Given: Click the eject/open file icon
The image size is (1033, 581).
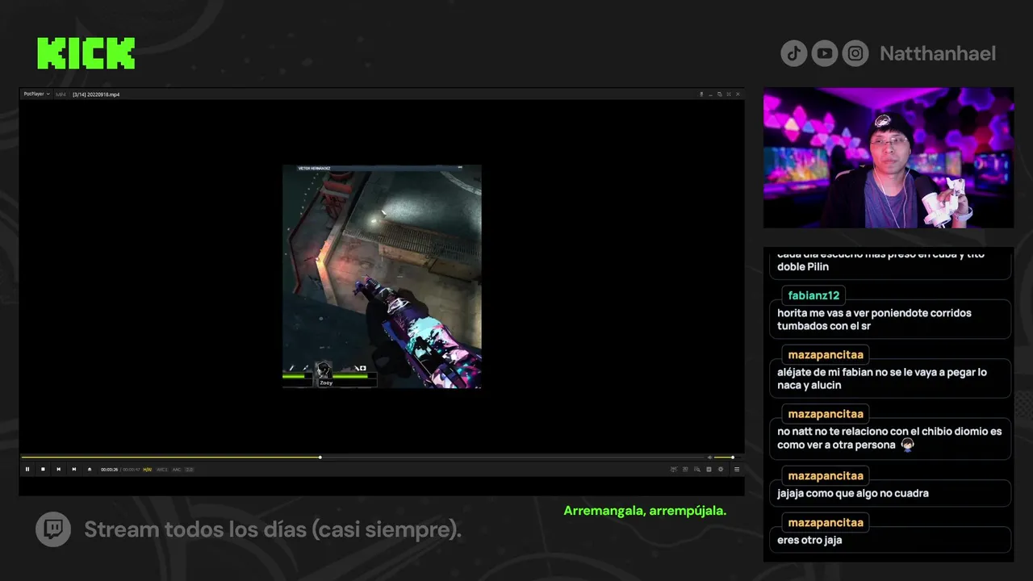Looking at the screenshot, I should click(90, 469).
